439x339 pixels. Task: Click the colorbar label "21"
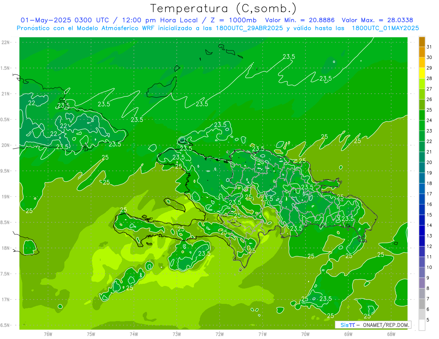tap(429, 152)
